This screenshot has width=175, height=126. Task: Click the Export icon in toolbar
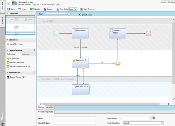(45, 9)
